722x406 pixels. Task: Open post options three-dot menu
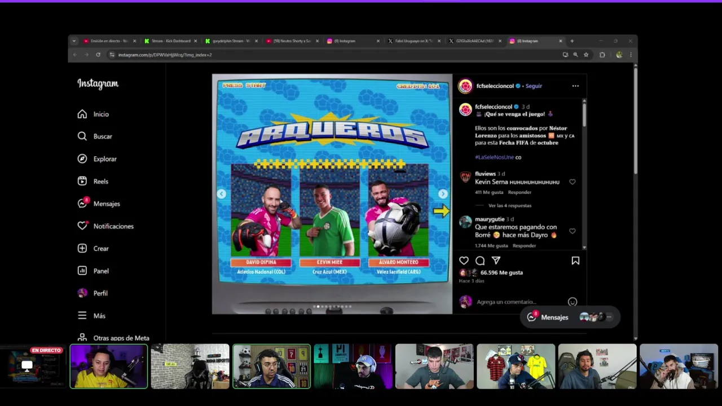pyautogui.click(x=575, y=86)
